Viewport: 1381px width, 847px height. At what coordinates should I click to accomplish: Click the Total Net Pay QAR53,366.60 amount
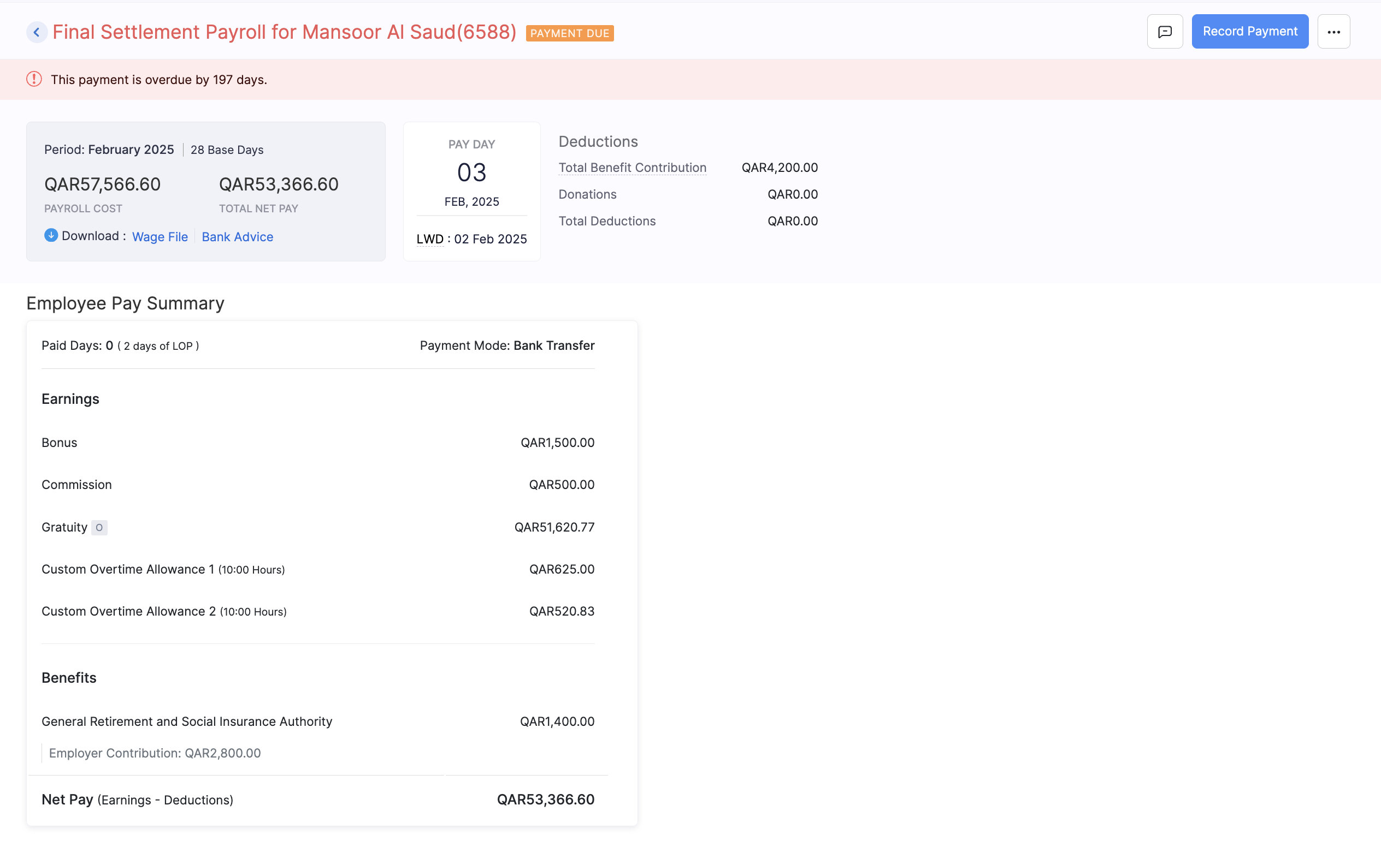[279, 184]
